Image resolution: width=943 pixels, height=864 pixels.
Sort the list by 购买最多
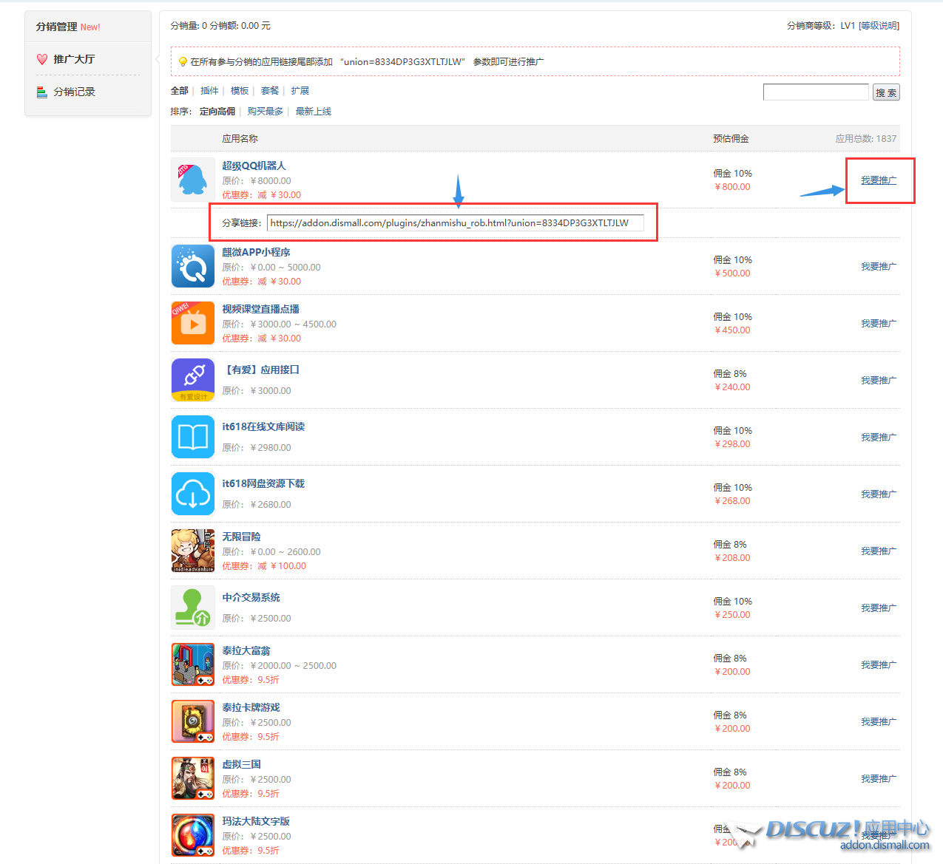265,112
